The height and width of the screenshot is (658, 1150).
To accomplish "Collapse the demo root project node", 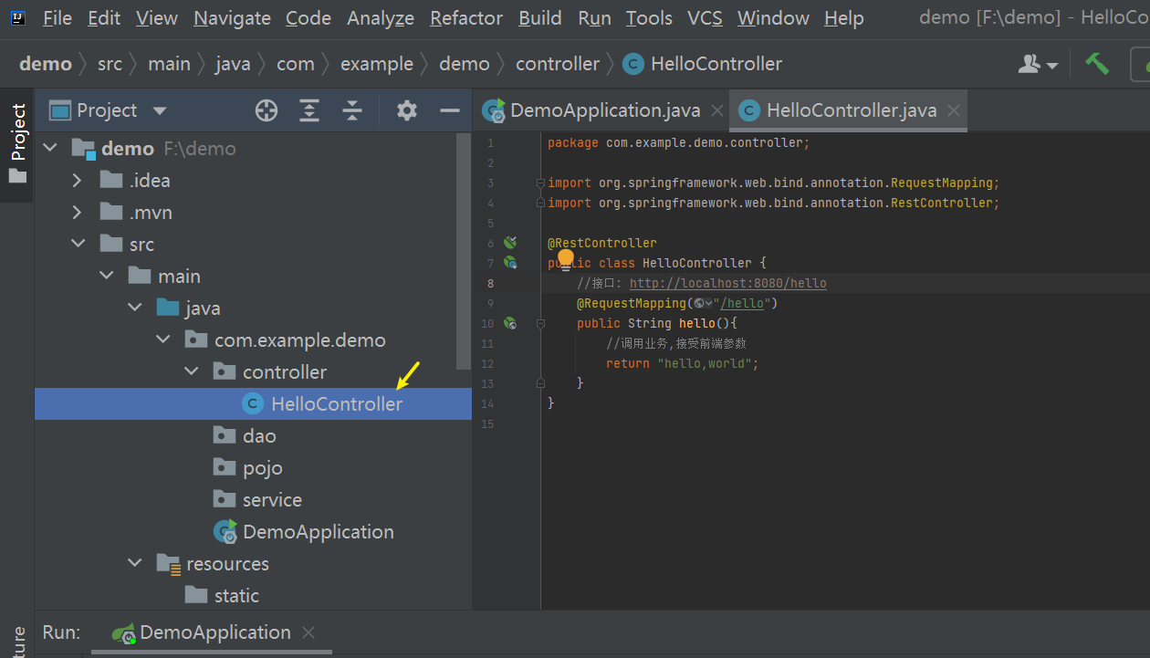I will click(50, 148).
